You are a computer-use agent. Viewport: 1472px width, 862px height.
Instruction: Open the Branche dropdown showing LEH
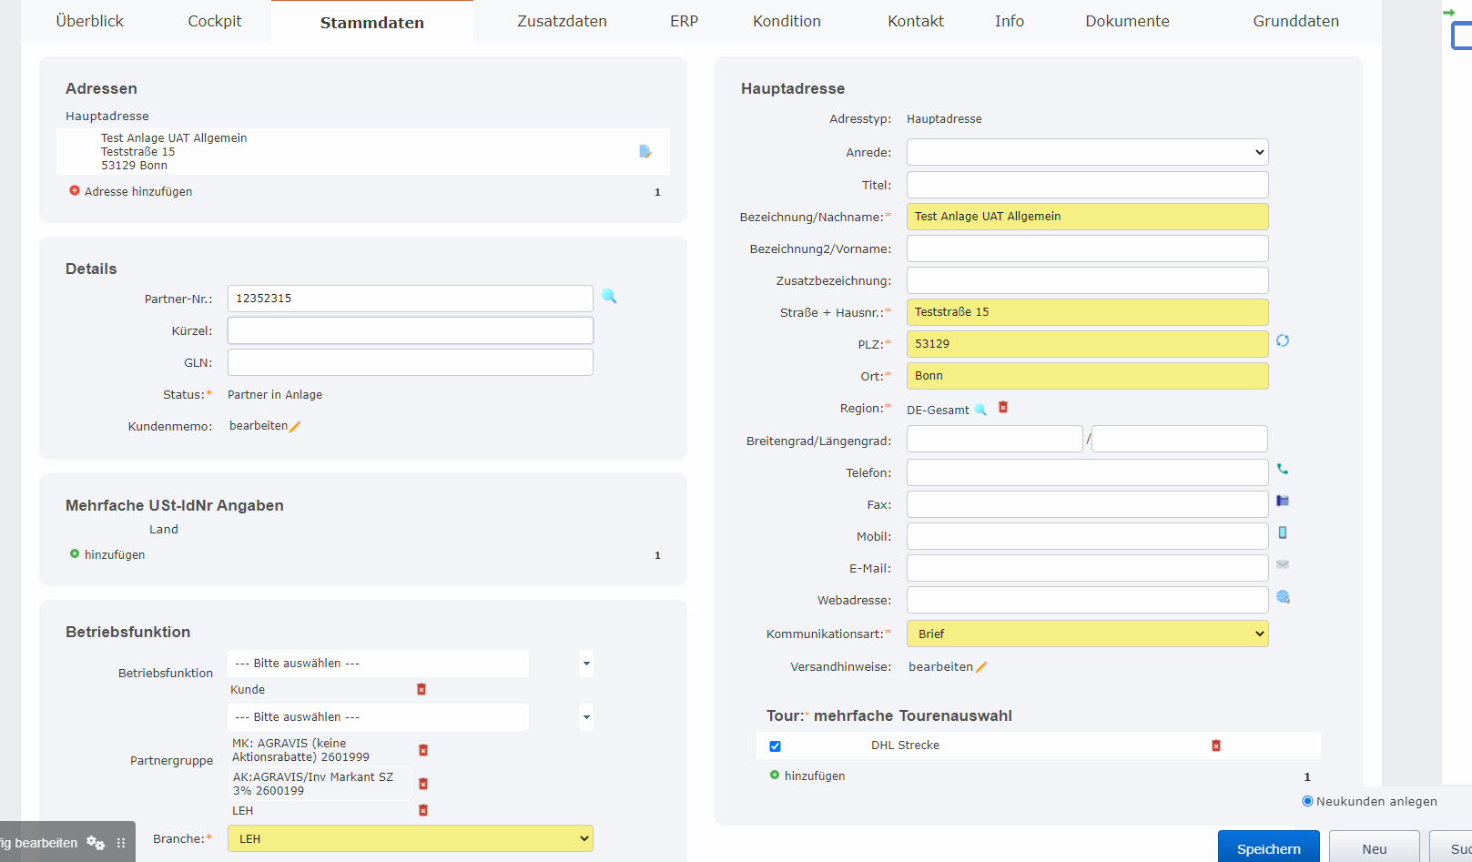[x=409, y=837]
